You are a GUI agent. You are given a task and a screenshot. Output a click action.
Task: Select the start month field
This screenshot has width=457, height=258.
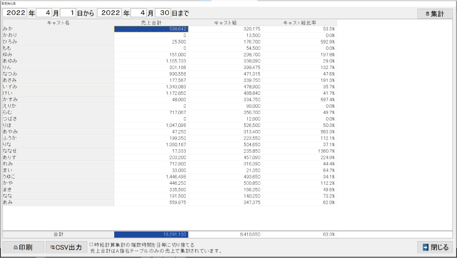click(x=43, y=14)
